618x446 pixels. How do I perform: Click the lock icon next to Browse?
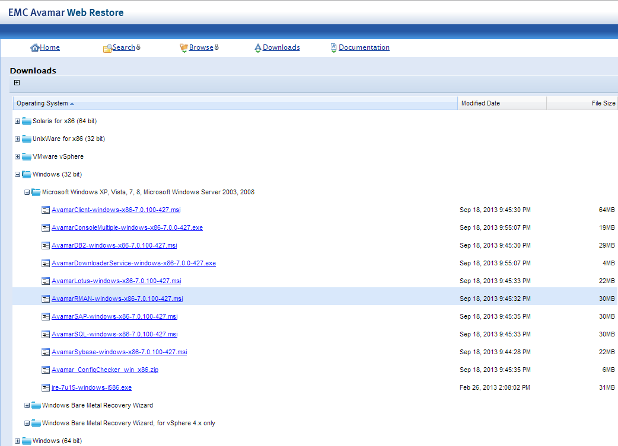pos(216,47)
